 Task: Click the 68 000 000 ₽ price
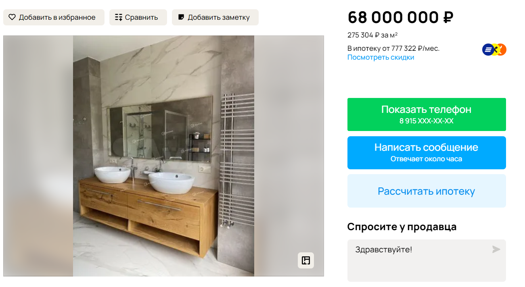click(400, 17)
